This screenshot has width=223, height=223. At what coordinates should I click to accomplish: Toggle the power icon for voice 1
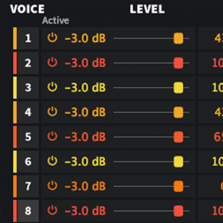tap(52, 38)
